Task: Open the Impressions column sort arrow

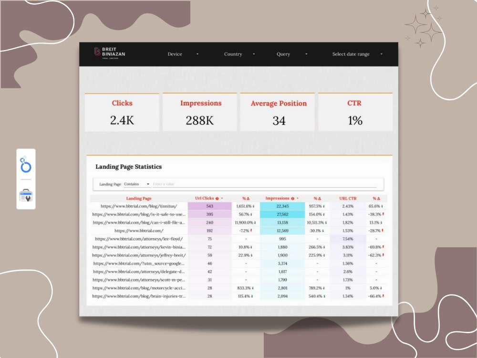Action: click(298, 199)
